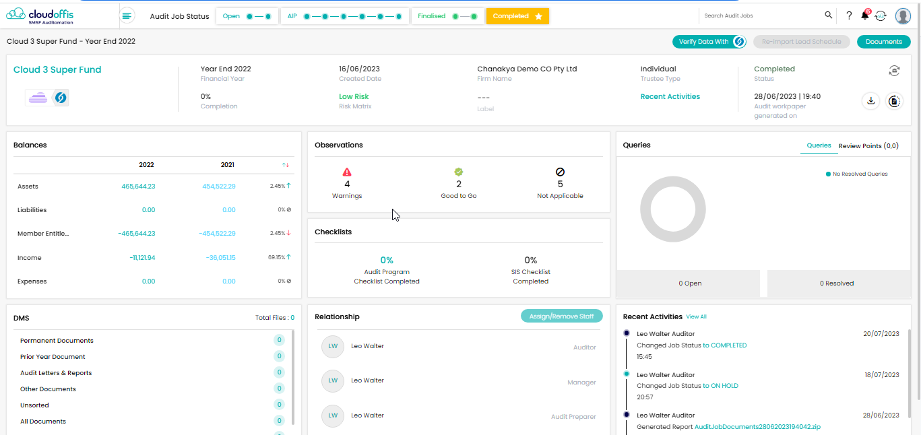Viewport: 921px width, 435px height.
Task: Open the notifications bell
Action: [865, 15]
